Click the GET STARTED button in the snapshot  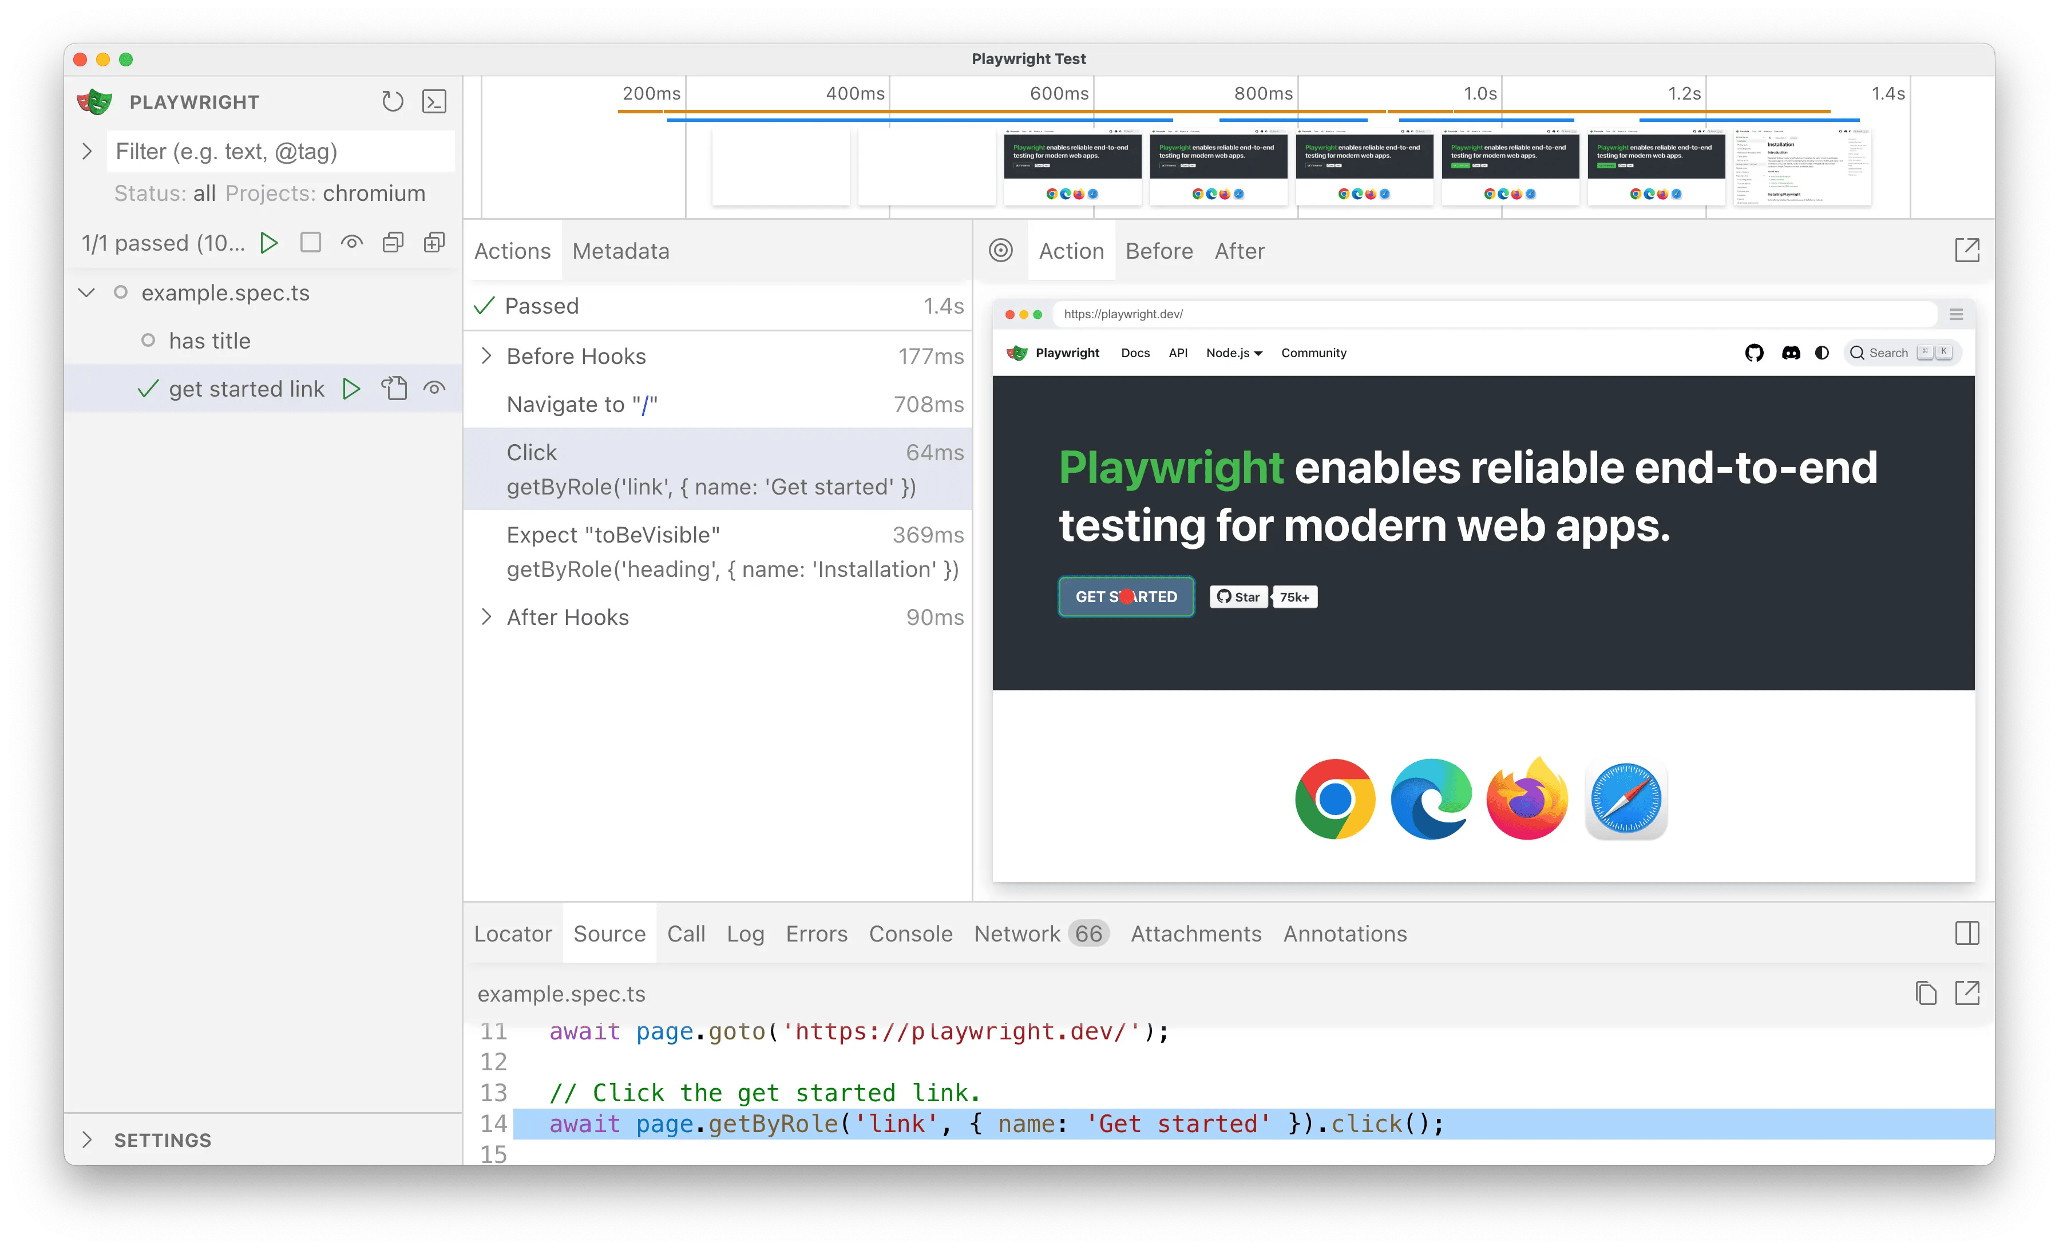[1126, 596]
